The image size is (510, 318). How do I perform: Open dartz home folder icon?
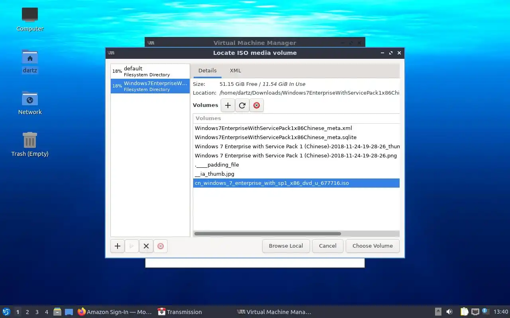tap(30, 62)
